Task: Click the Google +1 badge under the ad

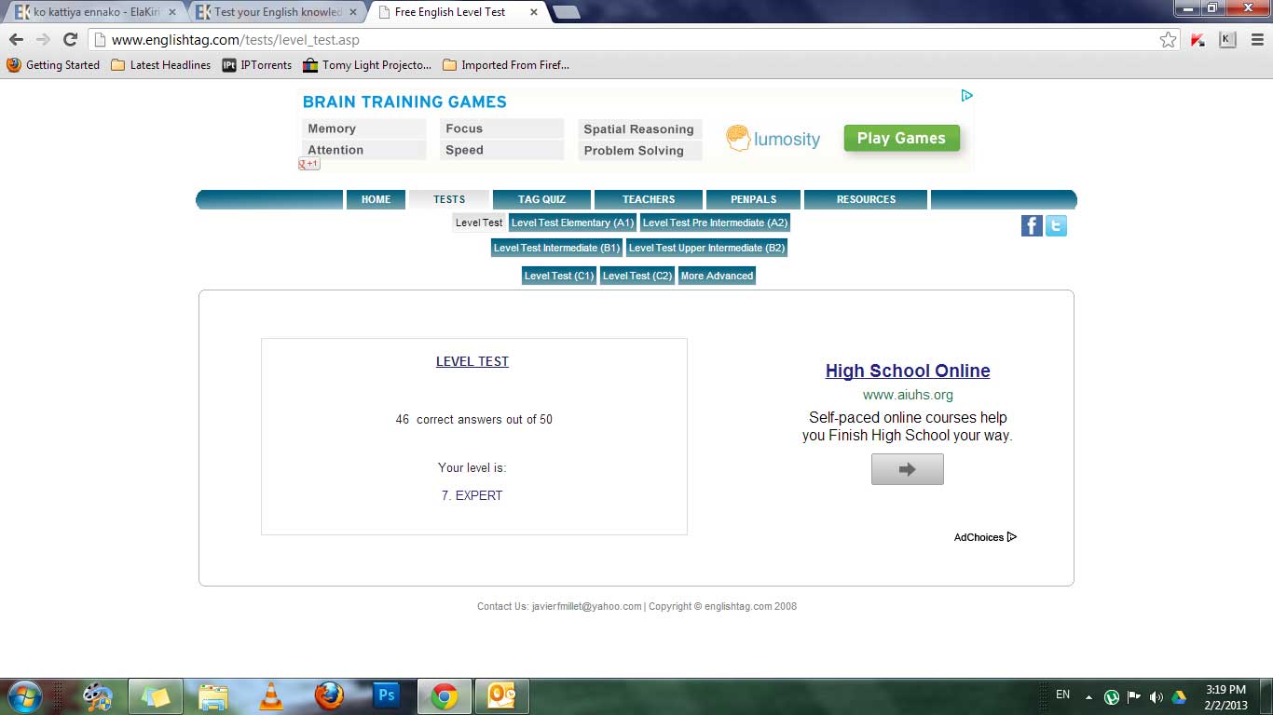Action: pos(309,164)
